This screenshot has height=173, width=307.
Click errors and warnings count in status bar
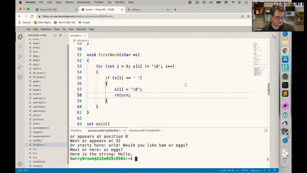click(x=23, y=170)
